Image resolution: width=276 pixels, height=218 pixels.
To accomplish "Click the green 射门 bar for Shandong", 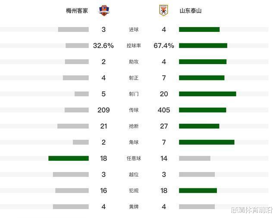I will [207, 94].
